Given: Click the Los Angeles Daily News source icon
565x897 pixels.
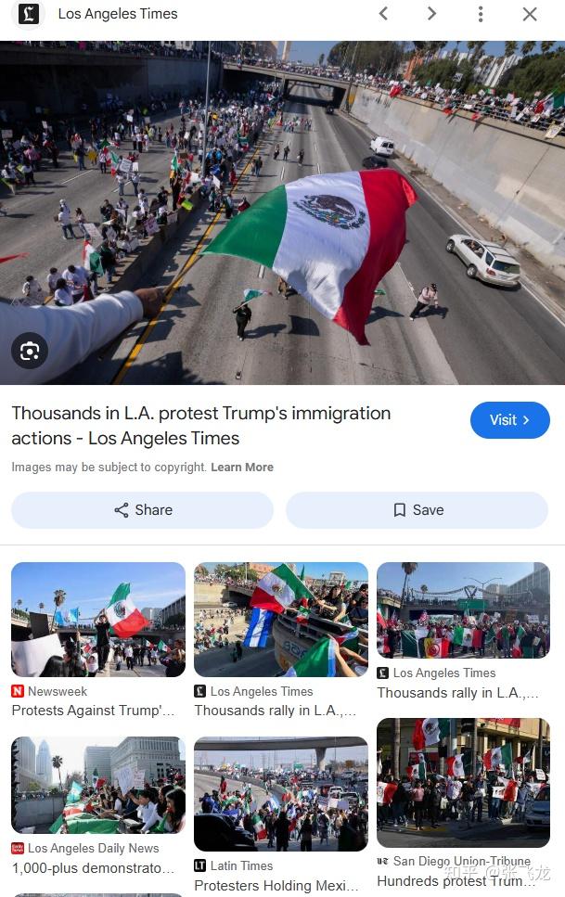Looking at the screenshot, I should (18, 848).
